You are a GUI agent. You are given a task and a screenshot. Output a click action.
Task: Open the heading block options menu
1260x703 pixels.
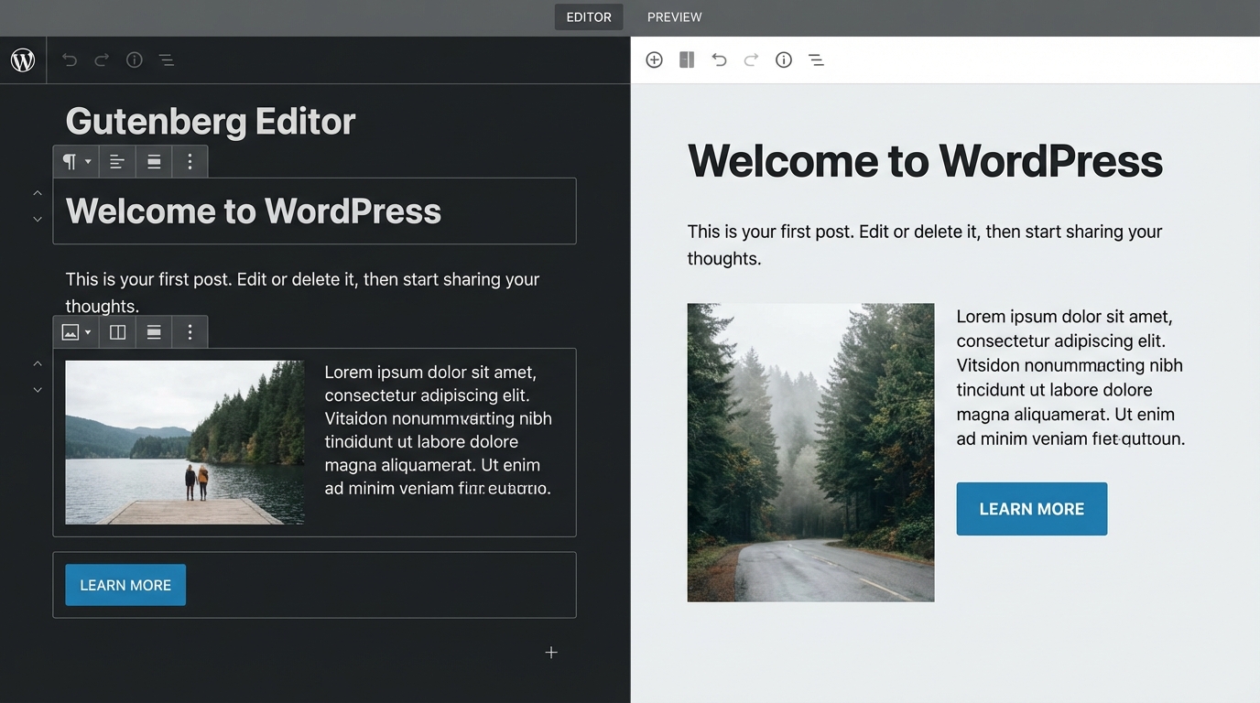click(x=190, y=161)
